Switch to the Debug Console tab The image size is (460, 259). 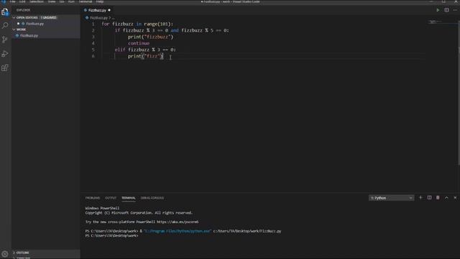coord(152,198)
